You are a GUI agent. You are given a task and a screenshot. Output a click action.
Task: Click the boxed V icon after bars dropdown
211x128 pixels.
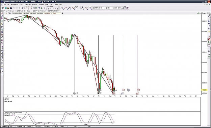(x=125, y=8)
